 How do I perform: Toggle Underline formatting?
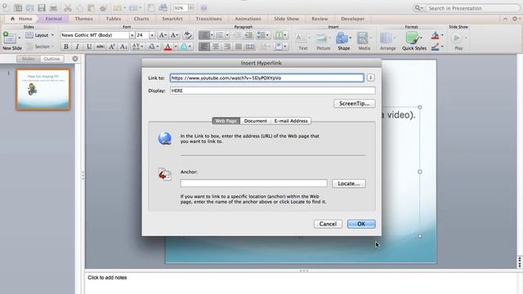[x=89, y=47]
